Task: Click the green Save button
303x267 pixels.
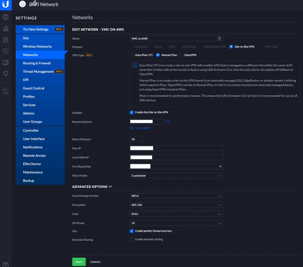Action: click(x=79, y=262)
